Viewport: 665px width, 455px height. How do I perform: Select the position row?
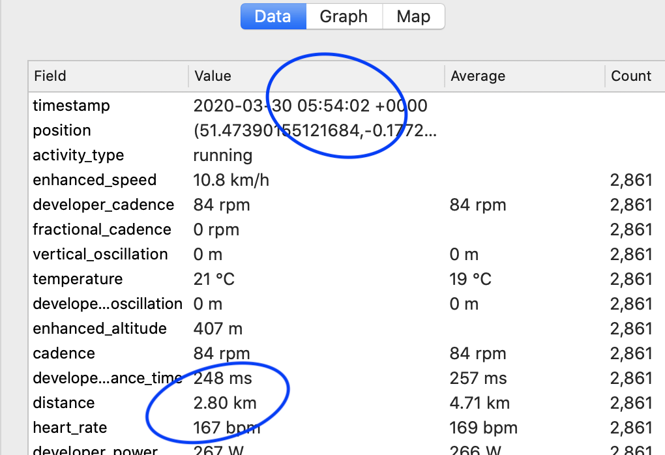click(x=62, y=130)
